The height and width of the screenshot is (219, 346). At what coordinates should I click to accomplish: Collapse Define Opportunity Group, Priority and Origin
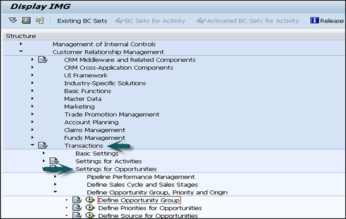(55, 192)
